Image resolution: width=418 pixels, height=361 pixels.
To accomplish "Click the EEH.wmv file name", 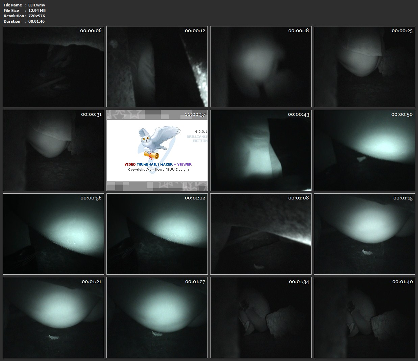I will tap(37, 5).
